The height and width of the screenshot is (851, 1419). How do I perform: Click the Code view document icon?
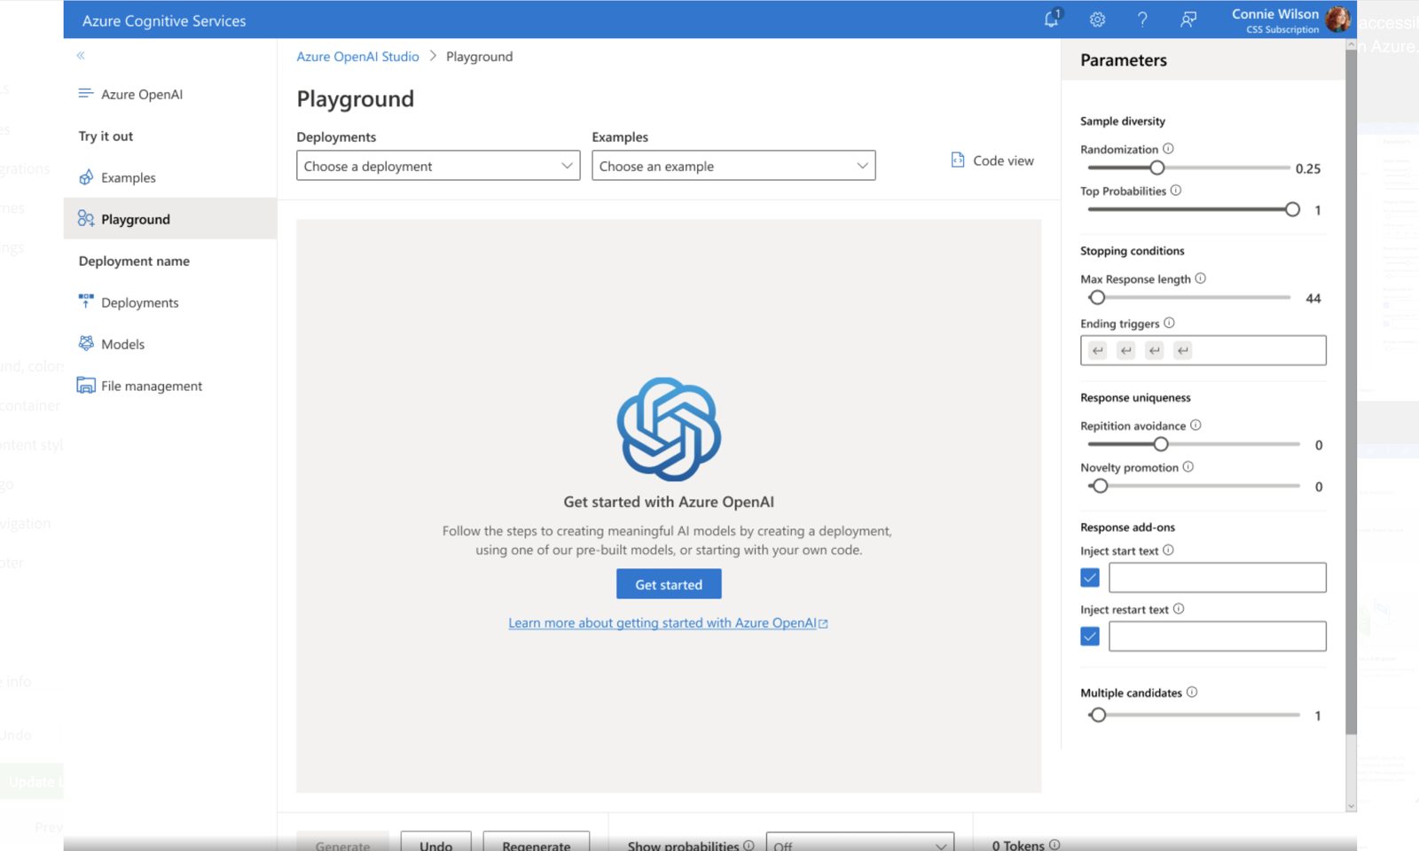[958, 160]
